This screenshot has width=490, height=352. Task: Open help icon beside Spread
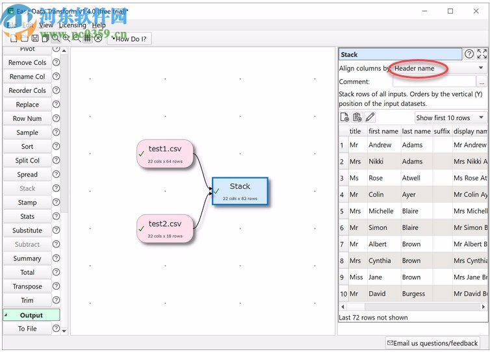tap(56, 174)
